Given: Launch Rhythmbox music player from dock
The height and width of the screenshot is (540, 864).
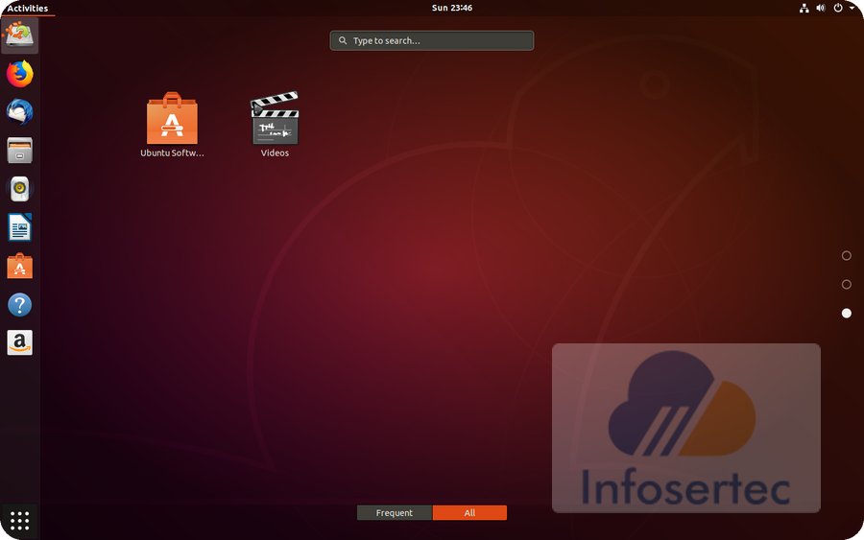Looking at the screenshot, I should pos(19,189).
